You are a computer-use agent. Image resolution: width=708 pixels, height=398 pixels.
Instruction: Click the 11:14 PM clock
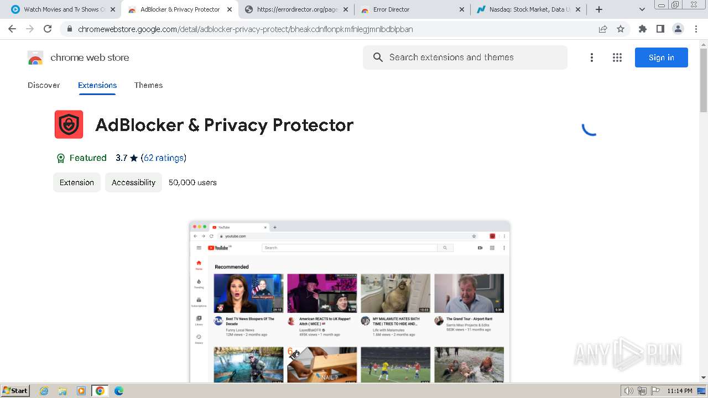[x=680, y=391]
